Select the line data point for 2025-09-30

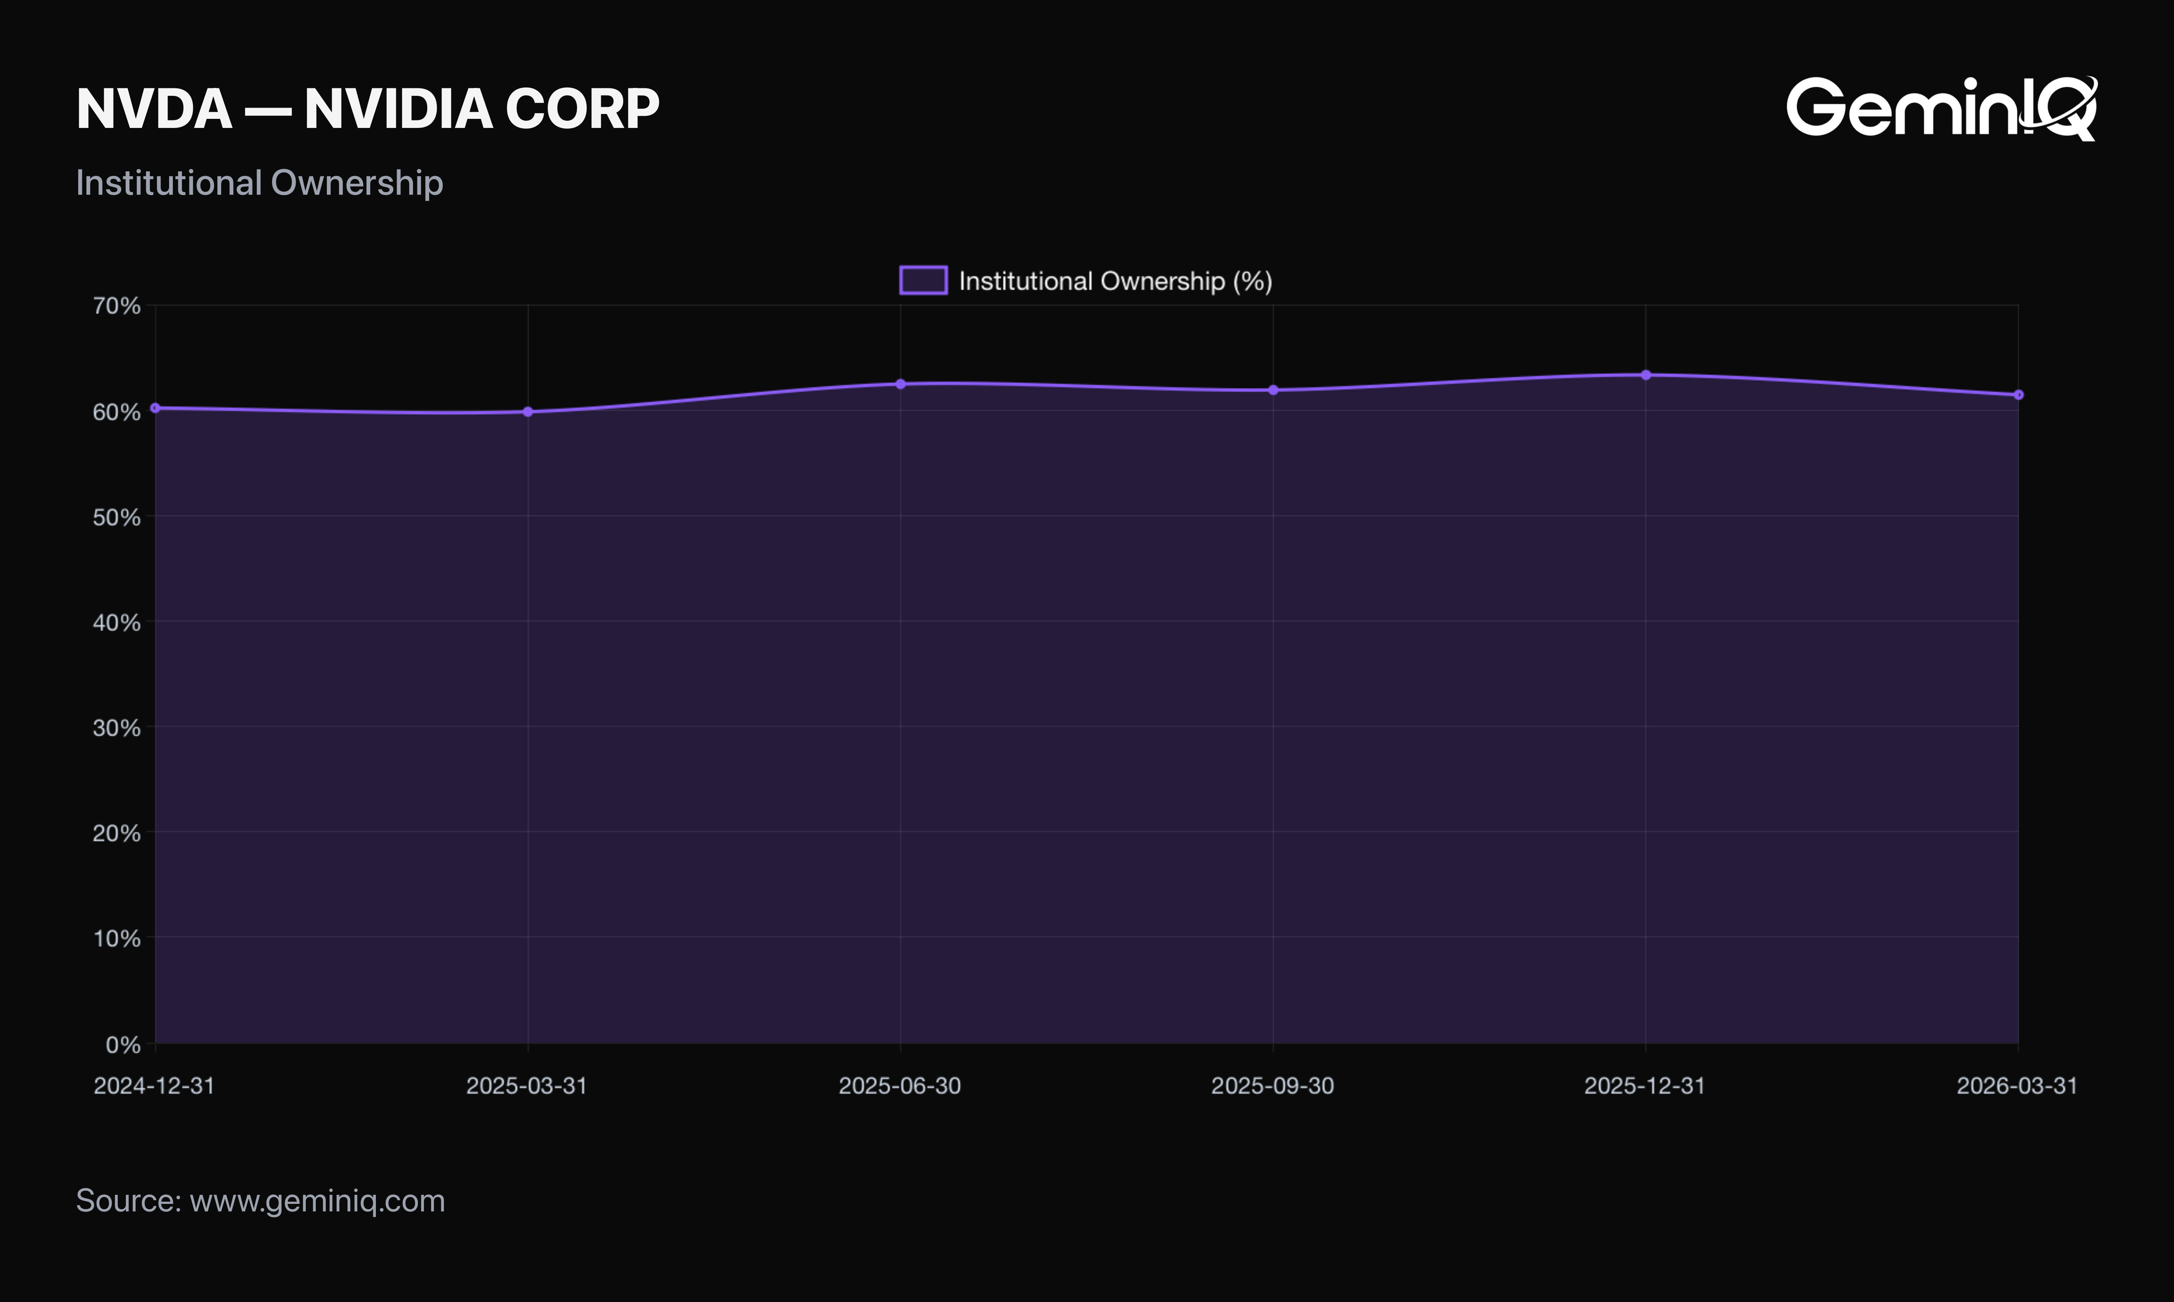[x=1273, y=391]
